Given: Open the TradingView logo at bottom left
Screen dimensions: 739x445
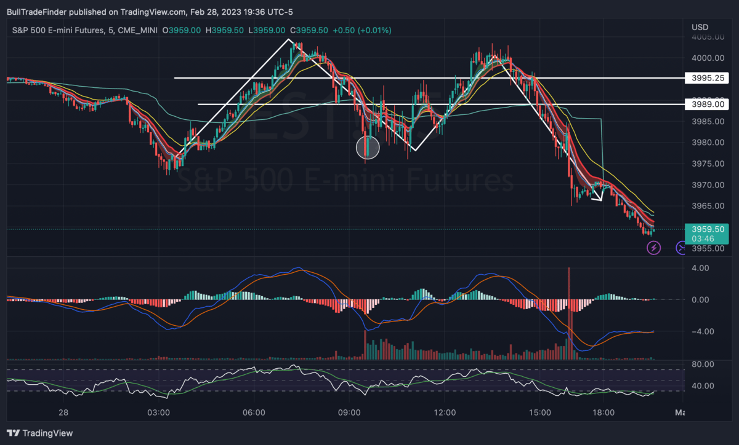Looking at the screenshot, I should coord(40,433).
